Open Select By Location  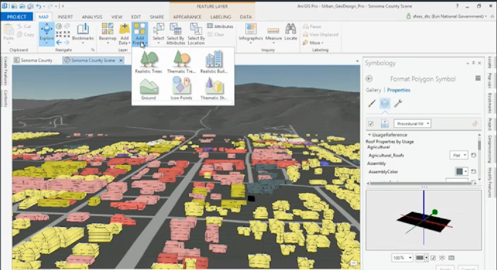[x=196, y=33]
